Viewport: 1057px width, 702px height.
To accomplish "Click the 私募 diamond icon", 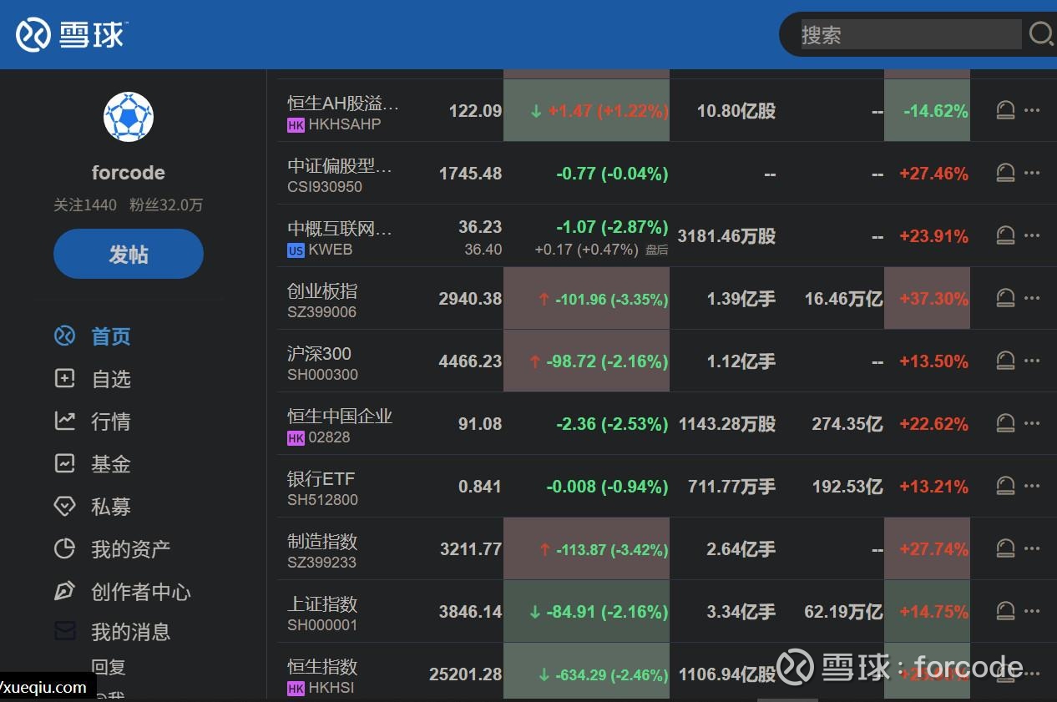I will point(65,507).
